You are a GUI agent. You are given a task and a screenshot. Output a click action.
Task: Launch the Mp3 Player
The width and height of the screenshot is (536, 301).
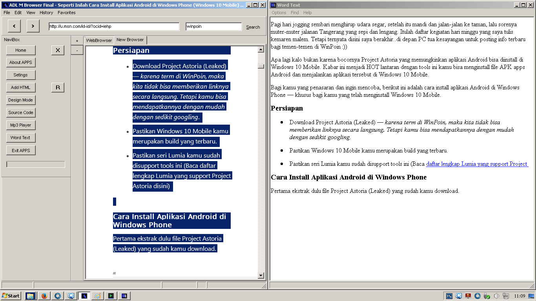pyautogui.click(x=21, y=125)
